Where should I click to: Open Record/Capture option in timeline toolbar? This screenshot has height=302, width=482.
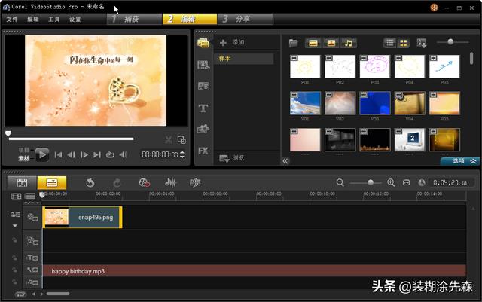tap(145, 182)
